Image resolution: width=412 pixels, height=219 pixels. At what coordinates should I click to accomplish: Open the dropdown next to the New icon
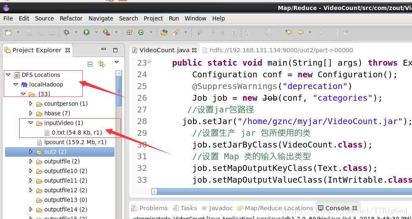click(x=18, y=32)
